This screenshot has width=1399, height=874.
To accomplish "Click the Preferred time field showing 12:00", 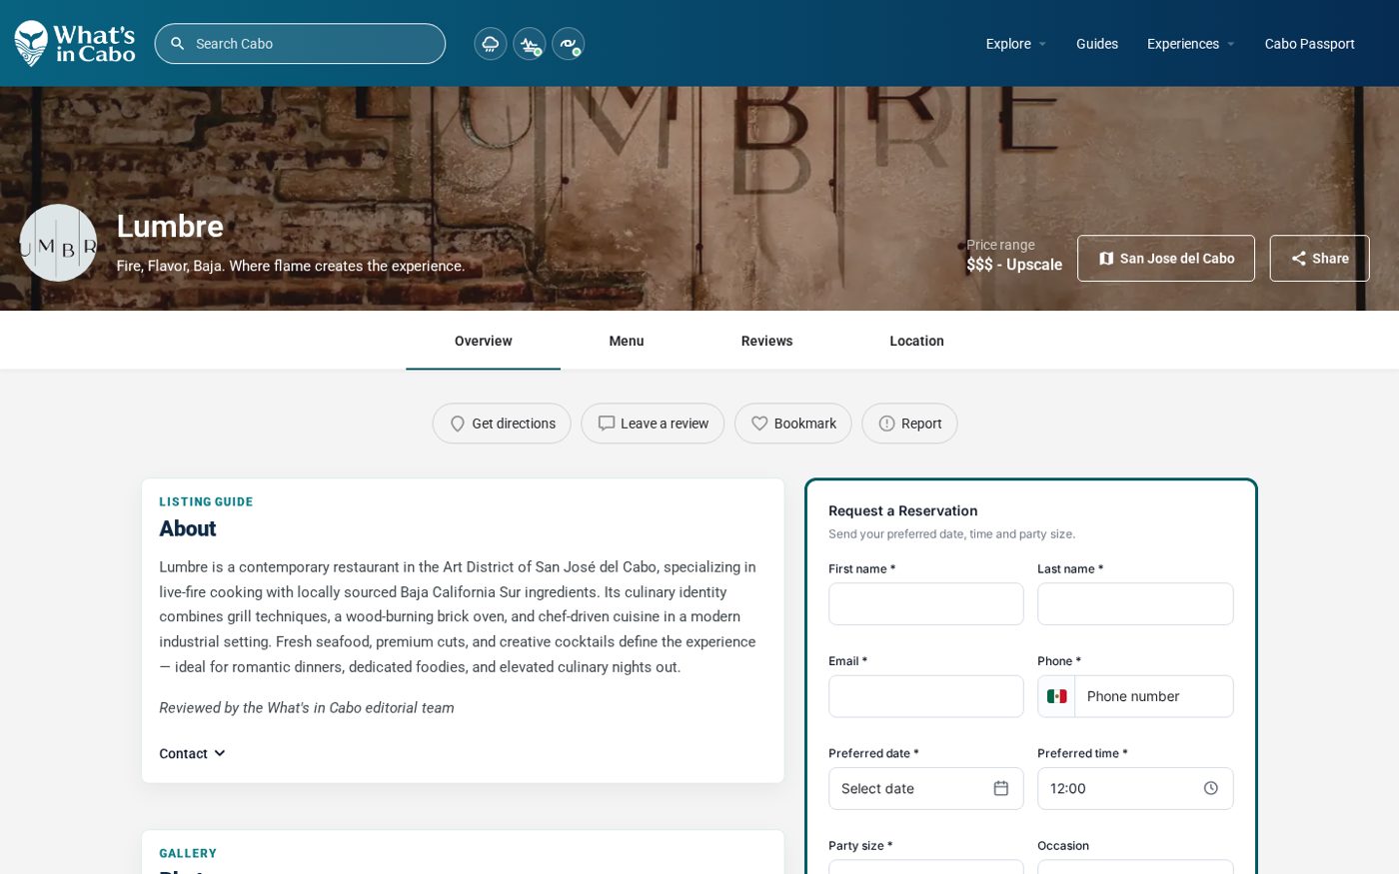I will (x=1135, y=788).
